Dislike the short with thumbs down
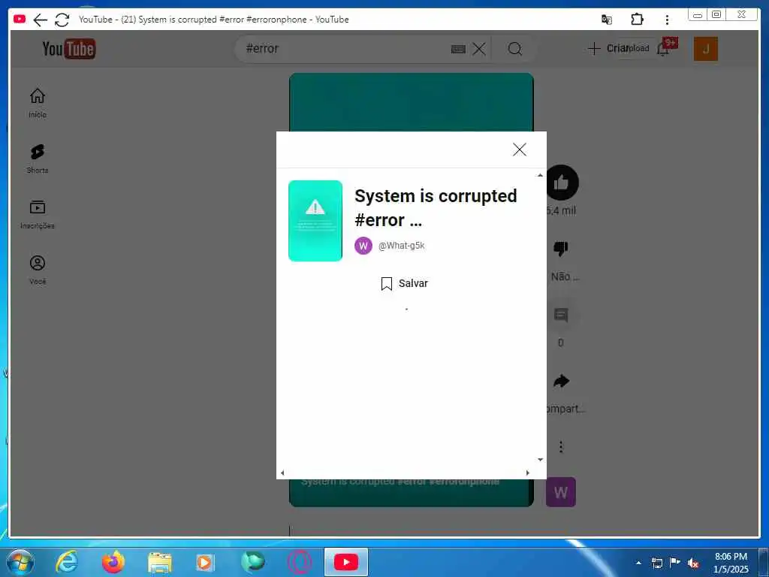This screenshot has height=577, width=769. click(x=560, y=249)
